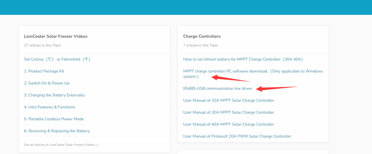The image size is (372, 154).
Task: Open the Set Celsius or Fahrenheit article
Action: click(57, 59)
